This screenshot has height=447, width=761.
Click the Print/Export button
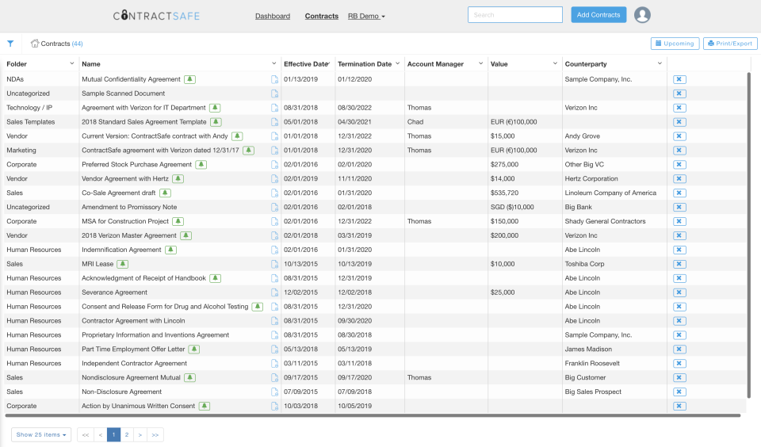pos(730,44)
